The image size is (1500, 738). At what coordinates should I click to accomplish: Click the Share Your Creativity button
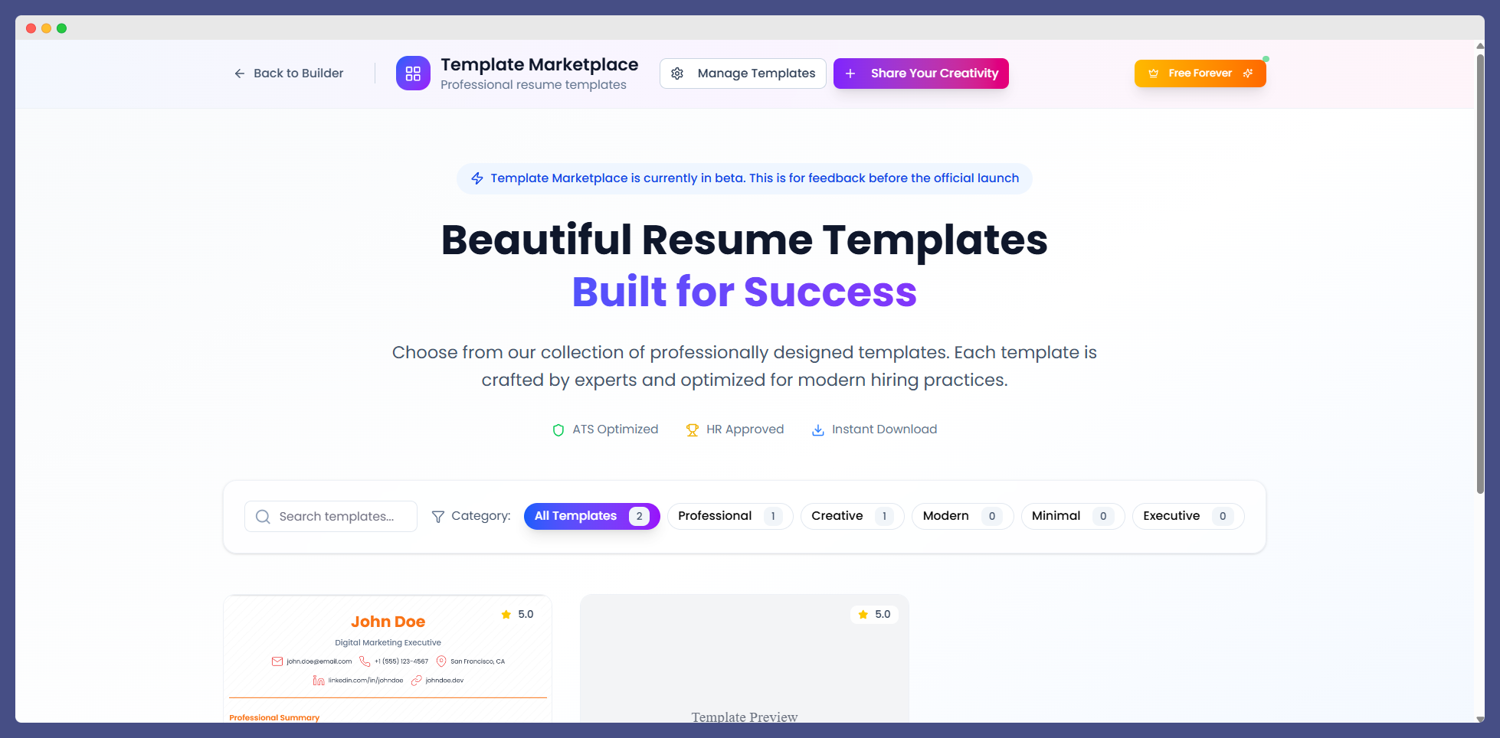click(x=921, y=73)
